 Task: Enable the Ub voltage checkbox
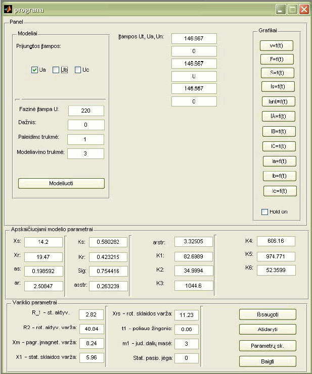[56, 70]
